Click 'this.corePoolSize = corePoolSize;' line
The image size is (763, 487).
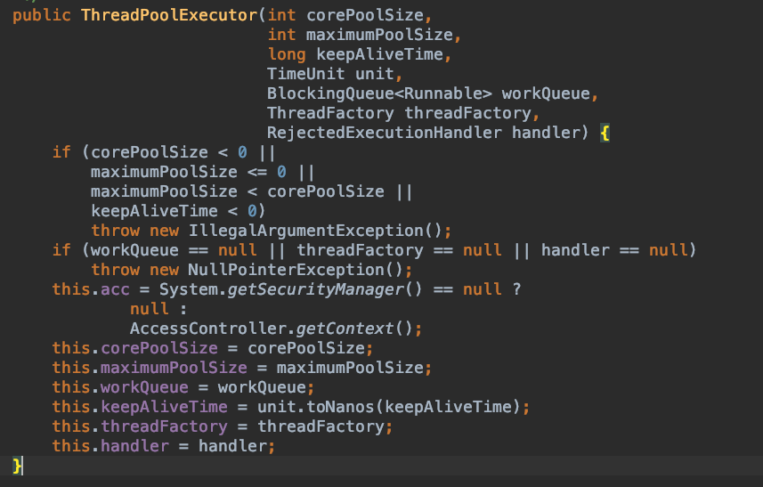point(213,348)
